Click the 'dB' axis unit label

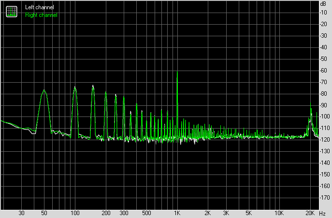323,4
